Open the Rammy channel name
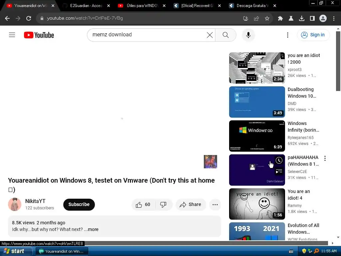Image resolution: width=341 pixels, height=256 pixels. click(294, 206)
